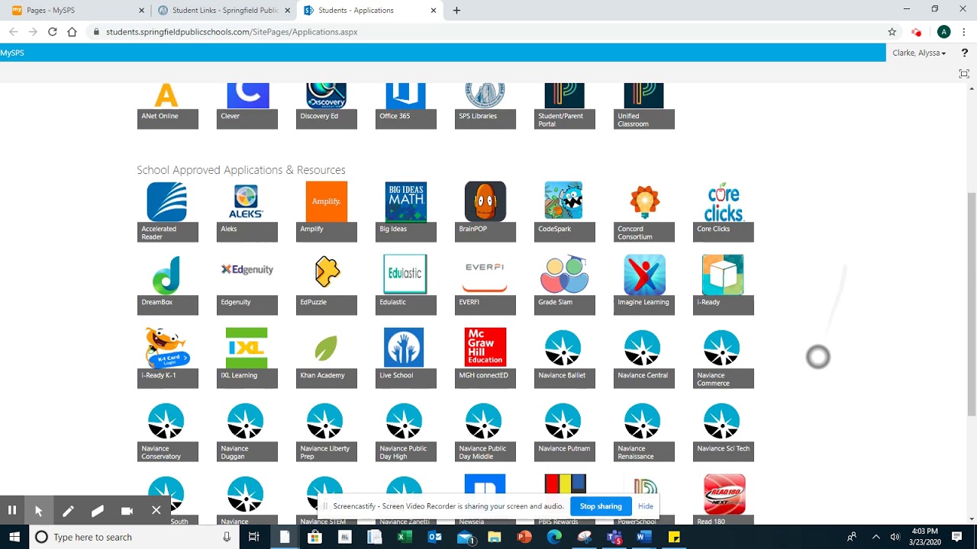This screenshot has width=977, height=549.
Task: Launch Discovery Ed tile
Action: [326, 106]
